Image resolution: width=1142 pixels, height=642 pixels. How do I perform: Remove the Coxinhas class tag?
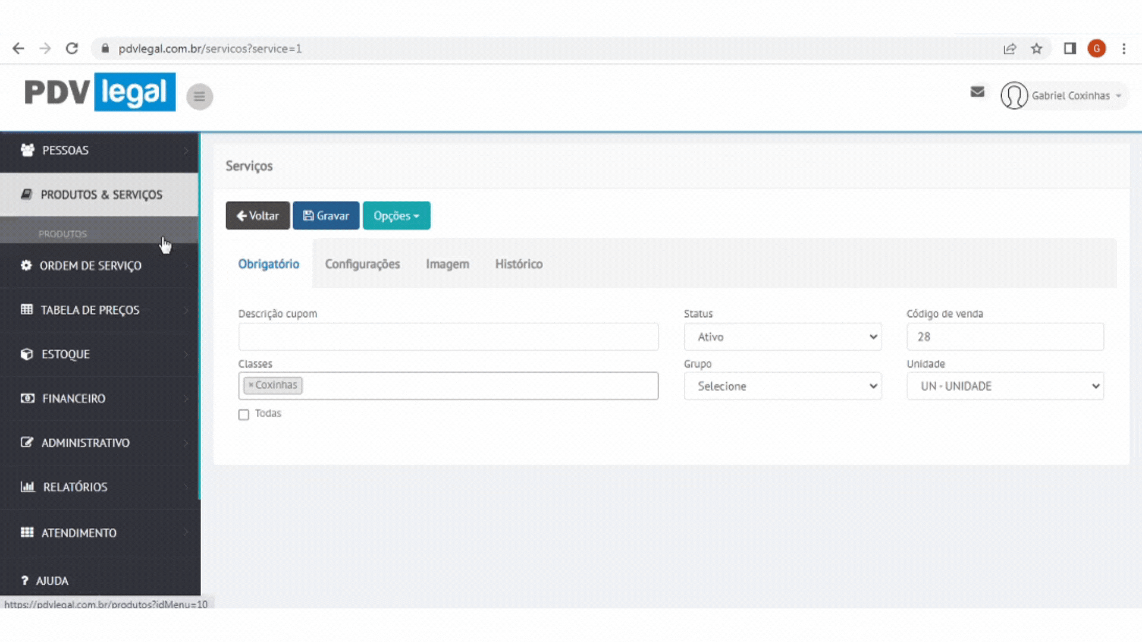pos(251,385)
